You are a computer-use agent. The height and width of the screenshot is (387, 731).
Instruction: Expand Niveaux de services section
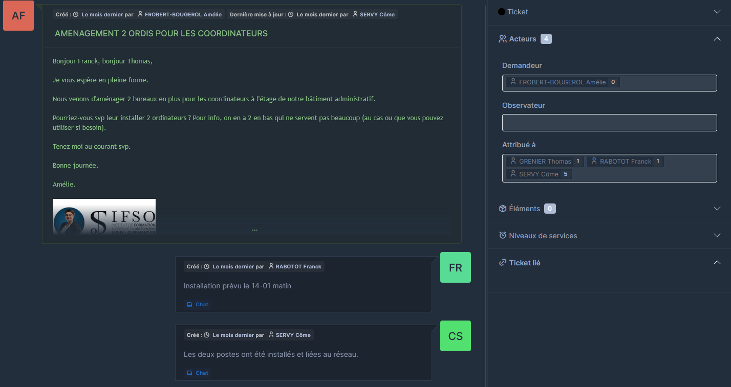click(x=717, y=236)
